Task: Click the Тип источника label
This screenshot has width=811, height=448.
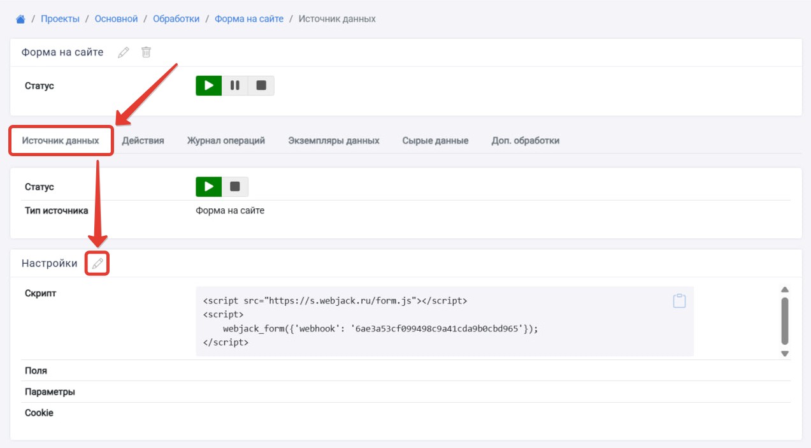Action: [x=57, y=210]
